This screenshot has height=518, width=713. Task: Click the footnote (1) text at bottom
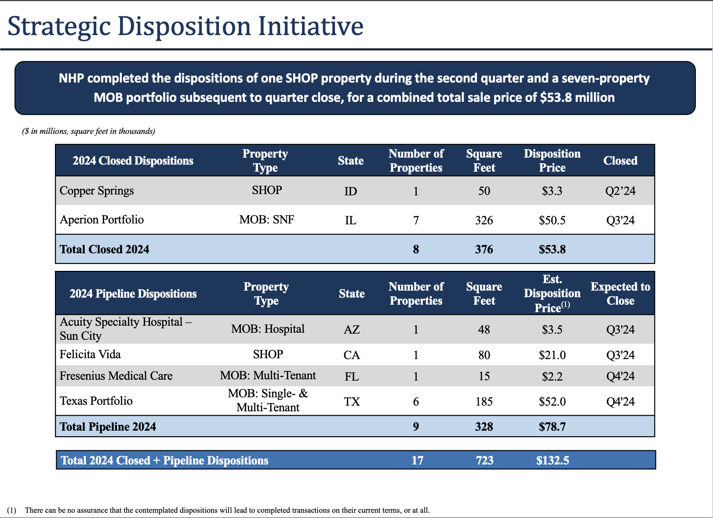[227, 510]
